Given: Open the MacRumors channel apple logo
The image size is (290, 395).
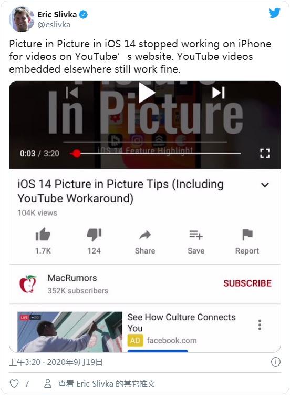Looking at the screenshot, I should [x=28, y=284].
